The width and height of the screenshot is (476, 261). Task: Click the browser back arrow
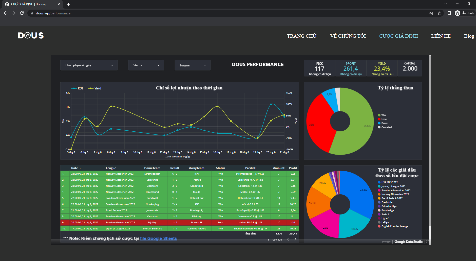6,13
